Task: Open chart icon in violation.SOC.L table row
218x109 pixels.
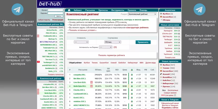Action: tap(132, 102)
